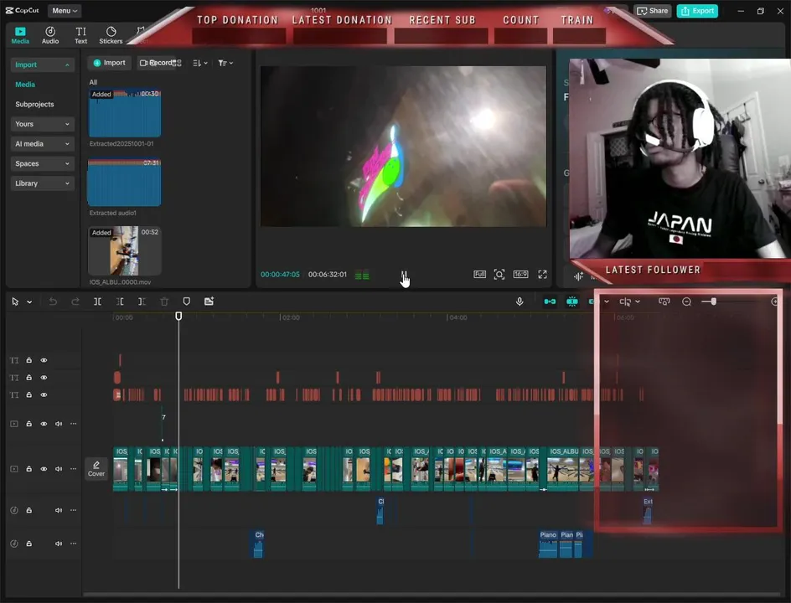Enter fullscreen player mode
This screenshot has height=603, width=791.
click(x=542, y=274)
